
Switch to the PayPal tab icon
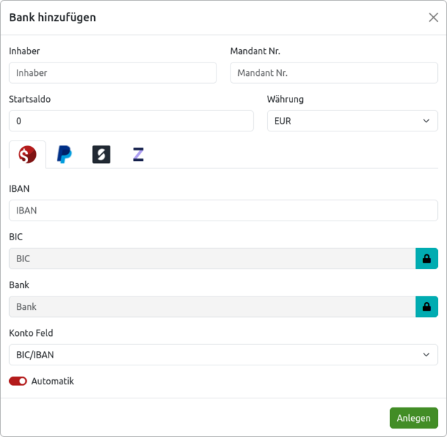(x=64, y=155)
